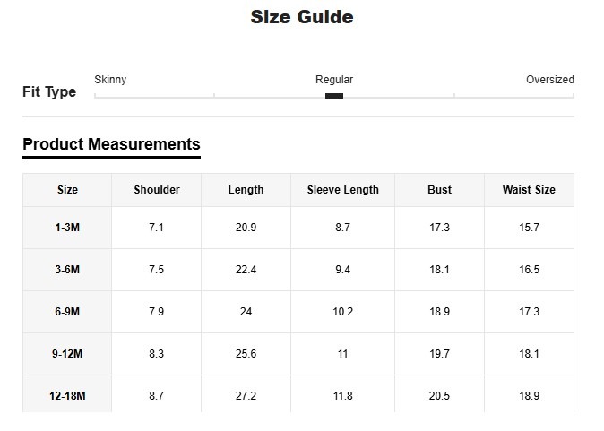Click the Regular fit label
This screenshot has width=604, height=431.
pyautogui.click(x=334, y=80)
